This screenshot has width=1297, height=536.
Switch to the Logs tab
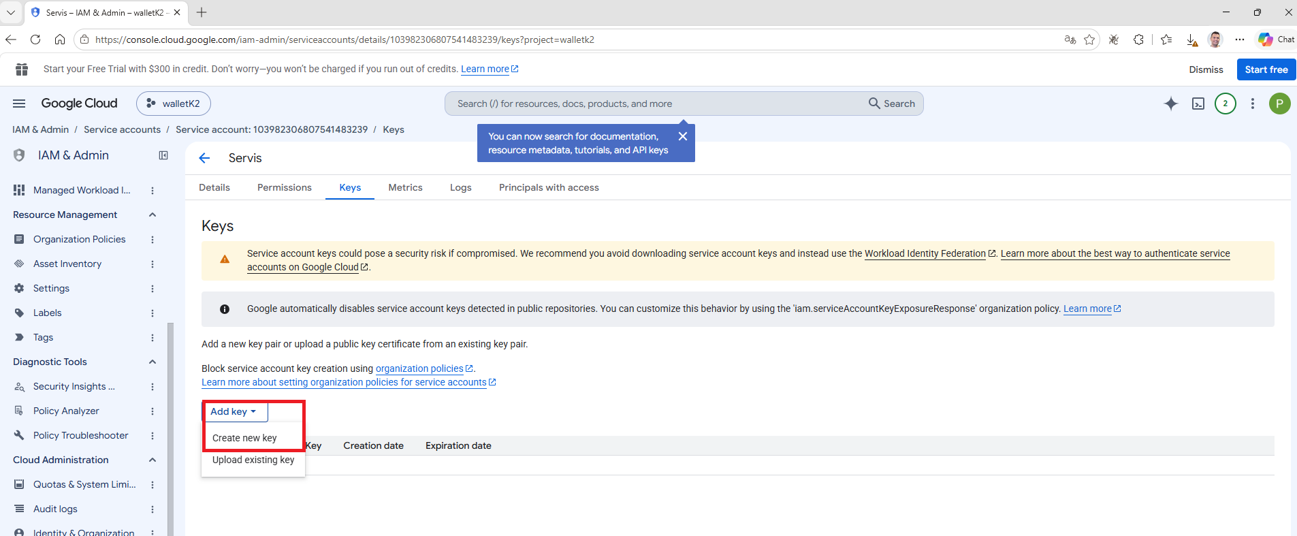click(461, 187)
